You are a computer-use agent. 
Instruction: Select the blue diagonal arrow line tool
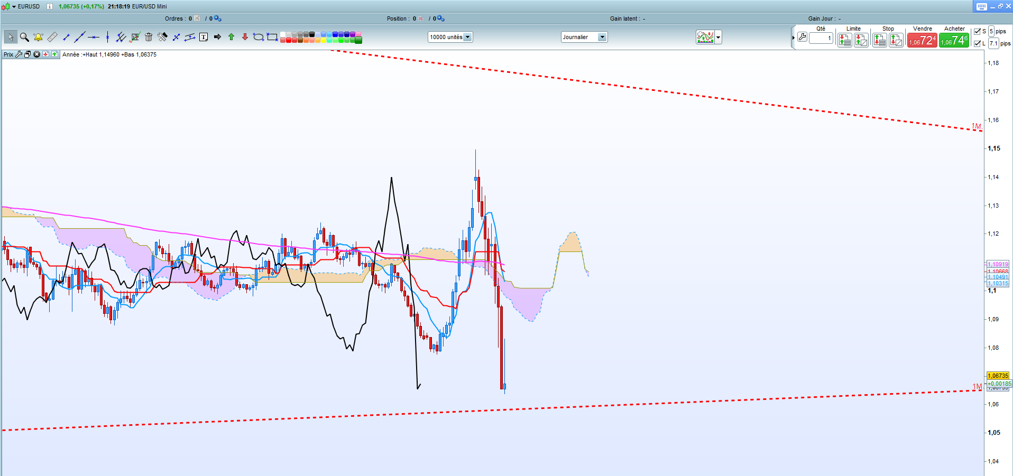tap(176, 37)
